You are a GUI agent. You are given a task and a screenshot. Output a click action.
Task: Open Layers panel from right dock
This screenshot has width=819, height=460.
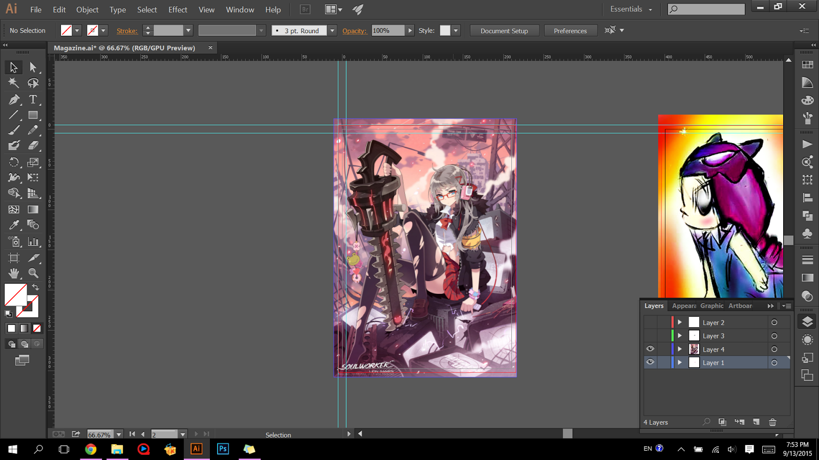807,321
